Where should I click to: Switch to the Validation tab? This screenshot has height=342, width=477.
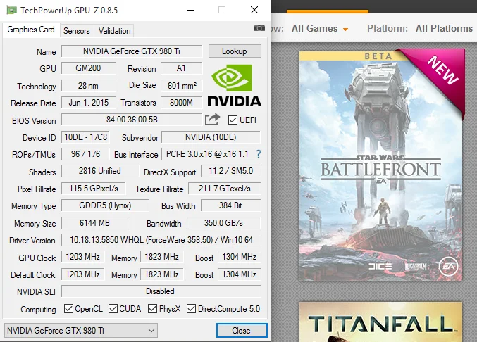pos(114,31)
